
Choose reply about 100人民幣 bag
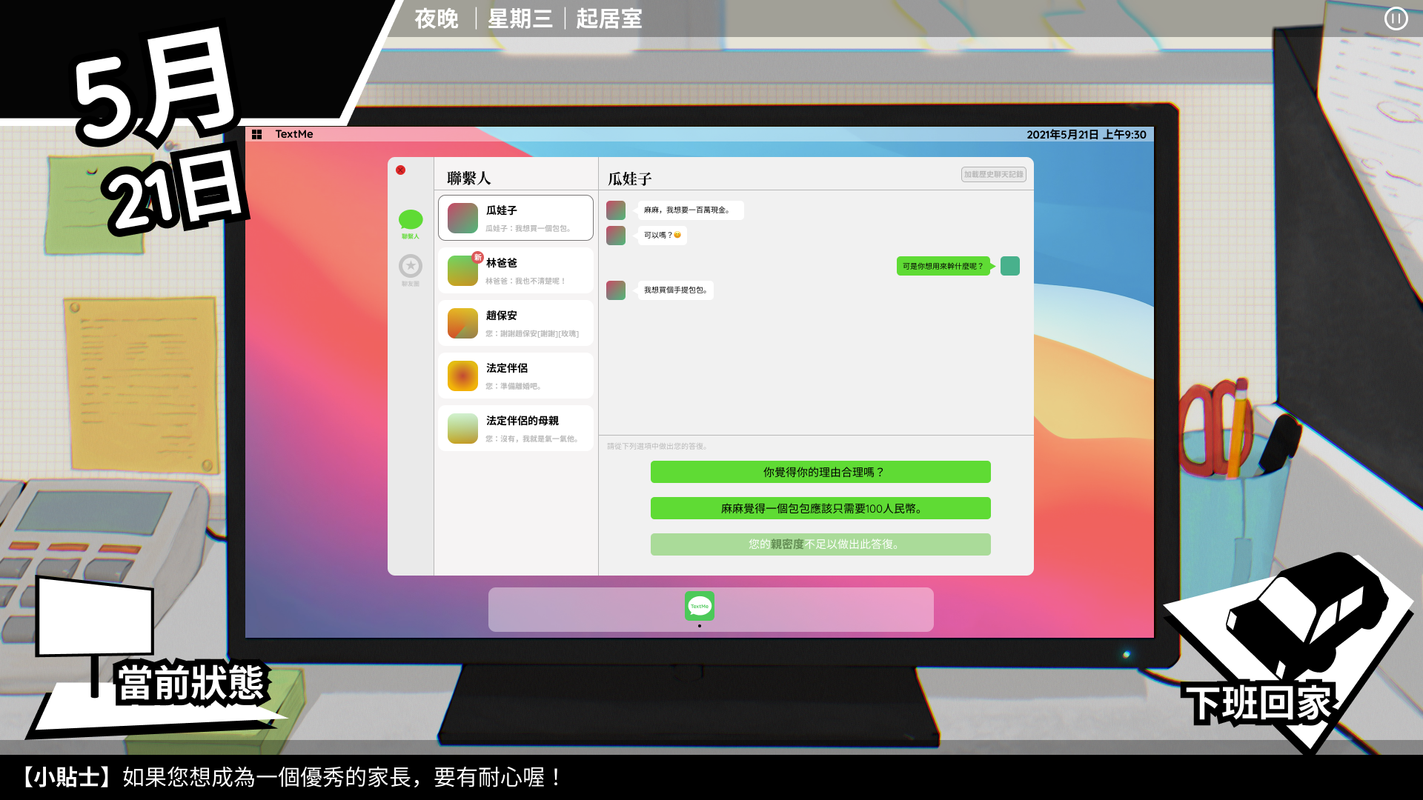pyautogui.click(x=820, y=508)
